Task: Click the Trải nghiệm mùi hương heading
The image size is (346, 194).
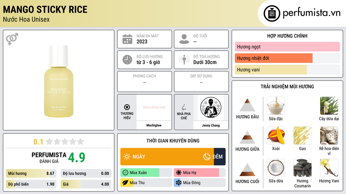Action: point(287,87)
